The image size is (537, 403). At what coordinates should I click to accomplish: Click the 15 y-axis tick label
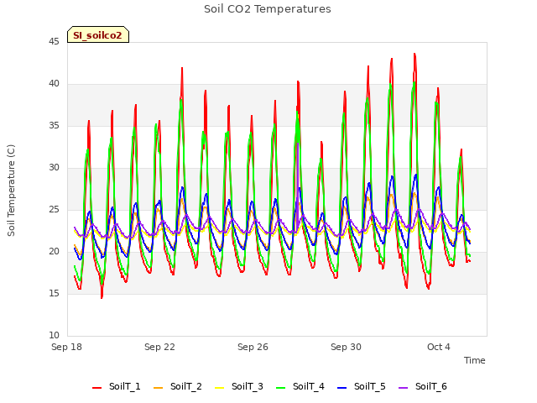[54, 294]
